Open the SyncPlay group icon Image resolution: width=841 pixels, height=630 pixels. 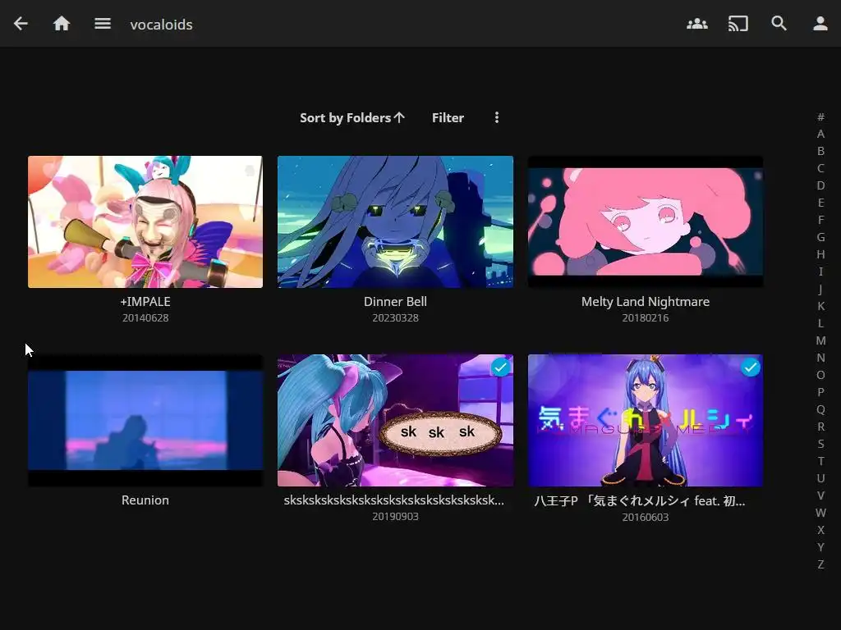pos(697,24)
